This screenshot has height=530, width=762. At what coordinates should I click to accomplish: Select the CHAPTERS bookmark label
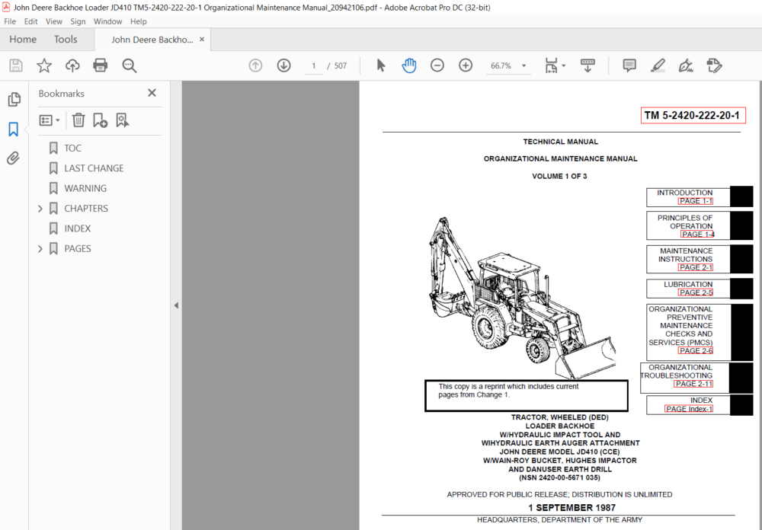pos(86,209)
